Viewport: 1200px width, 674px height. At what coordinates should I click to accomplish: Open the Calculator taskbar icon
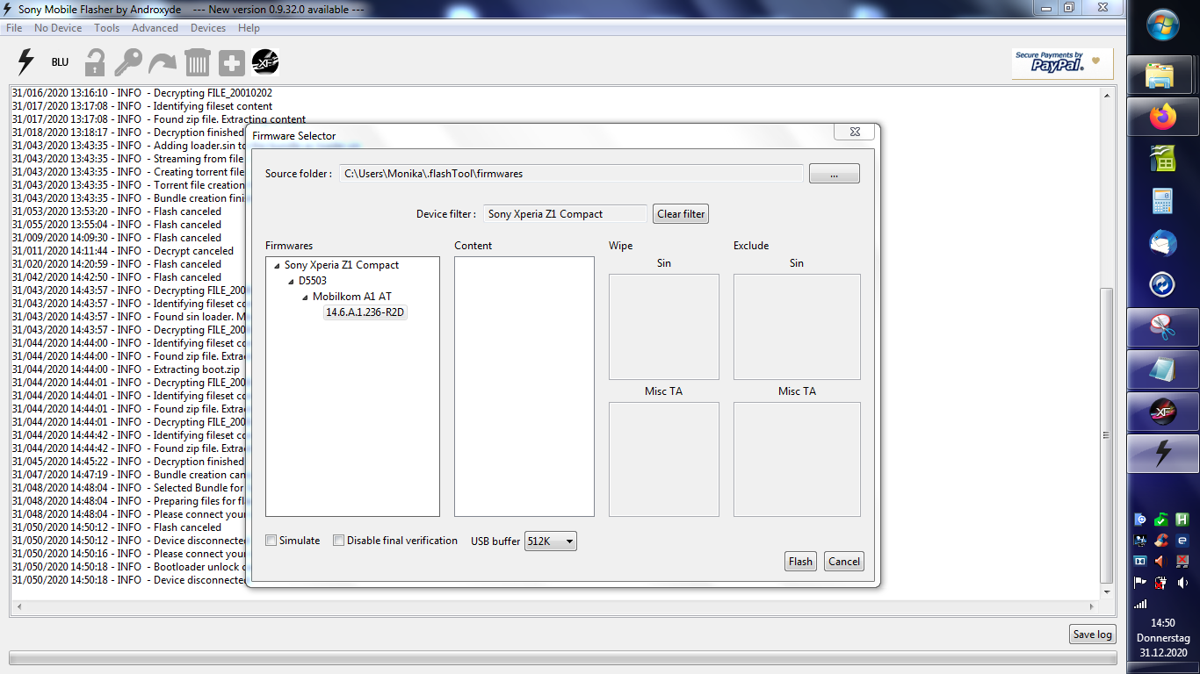pyautogui.click(x=1163, y=201)
